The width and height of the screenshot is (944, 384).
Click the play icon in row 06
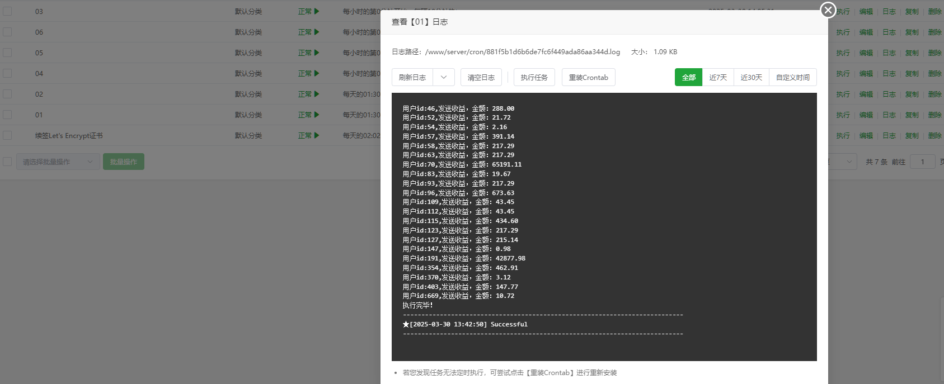click(x=317, y=32)
